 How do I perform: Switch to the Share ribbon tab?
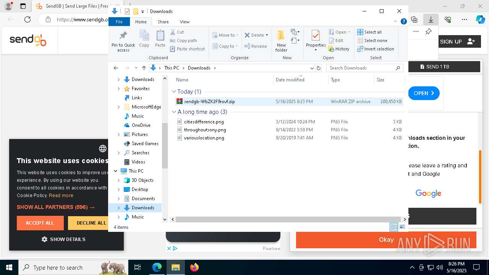pos(163,22)
